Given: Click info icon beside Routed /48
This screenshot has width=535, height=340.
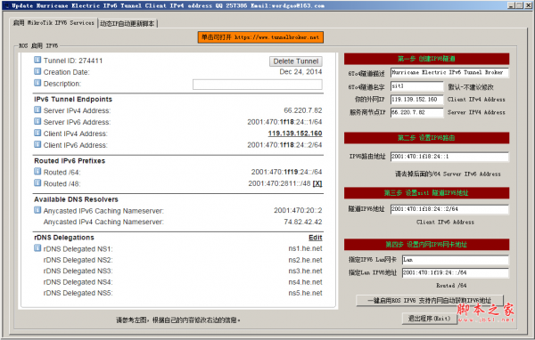Looking at the screenshot, I should click(x=37, y=183).
